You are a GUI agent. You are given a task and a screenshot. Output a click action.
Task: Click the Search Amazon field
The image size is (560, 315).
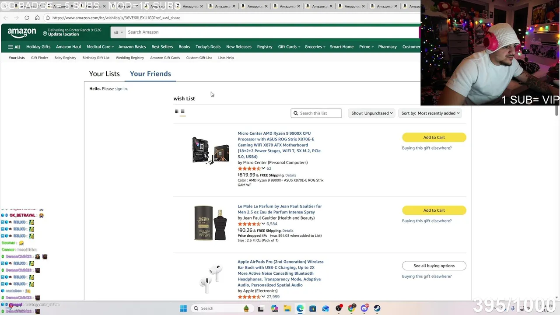click(x=271, y=32)
